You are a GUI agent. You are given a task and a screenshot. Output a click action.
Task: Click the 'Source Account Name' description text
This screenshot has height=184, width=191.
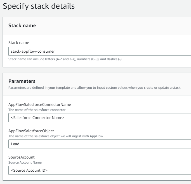point(25,162)
